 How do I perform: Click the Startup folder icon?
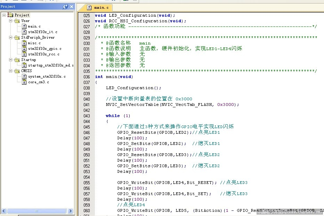tap(17, 60)
